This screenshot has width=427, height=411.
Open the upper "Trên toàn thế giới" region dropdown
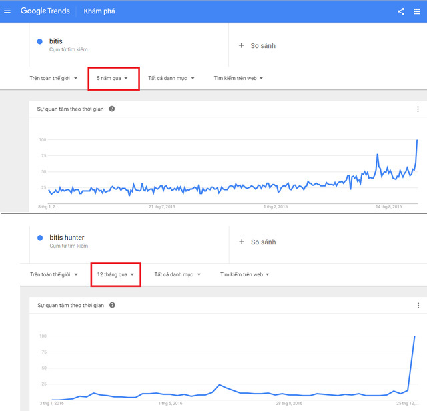click(x=53, y=79)
